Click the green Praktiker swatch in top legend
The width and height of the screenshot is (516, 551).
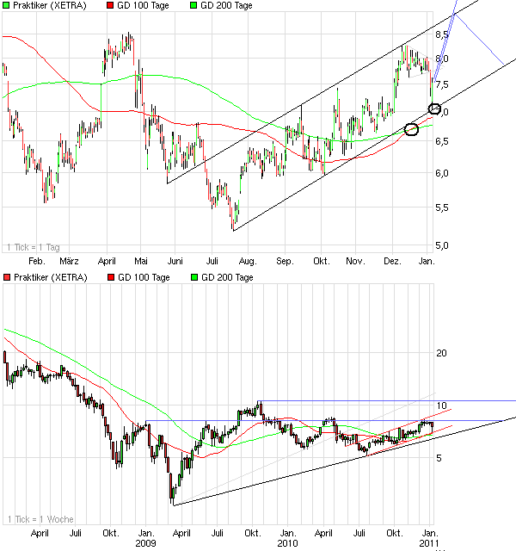point(6,6)
